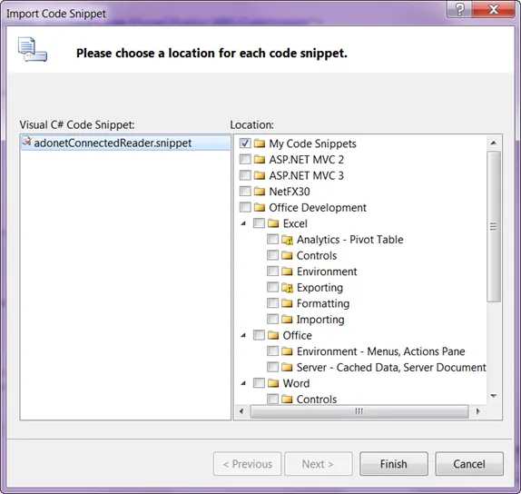Collapse the Office tree node
Screen dimensions: 521x494
243,335
